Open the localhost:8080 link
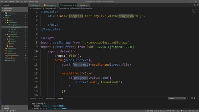The height and width of the screenshot is (112, 199). 53,106
